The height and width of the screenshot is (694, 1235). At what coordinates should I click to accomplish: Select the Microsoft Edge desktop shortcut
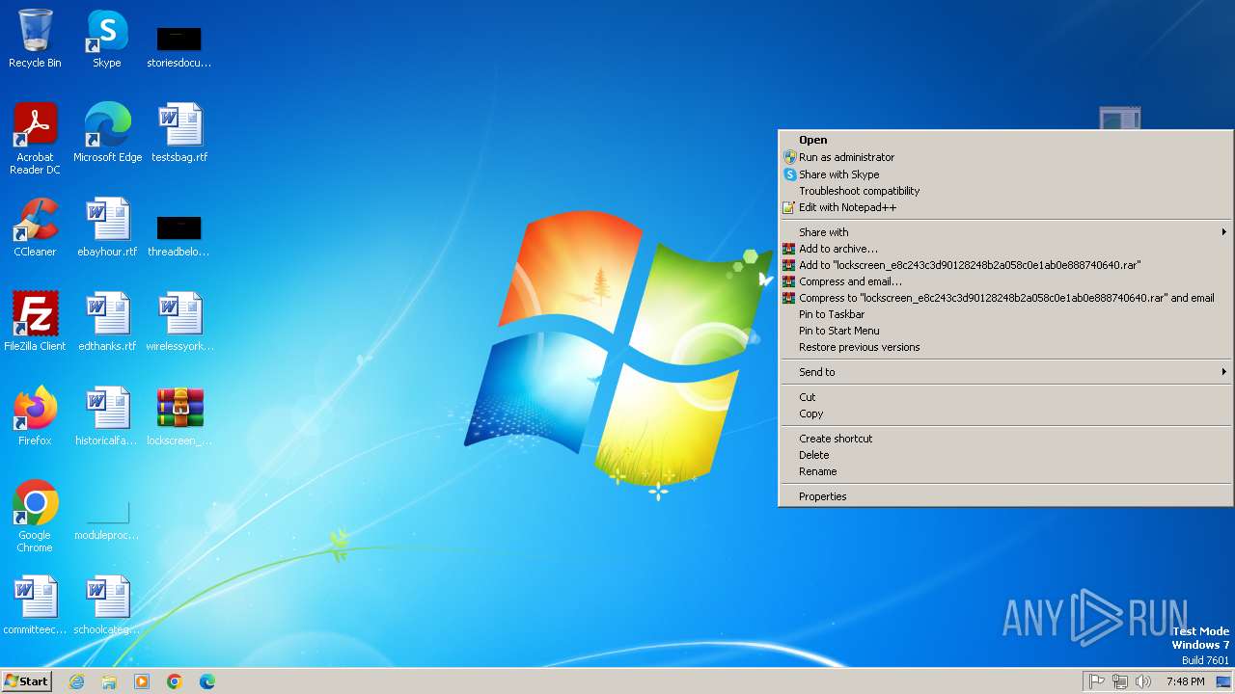click(107, 132)
